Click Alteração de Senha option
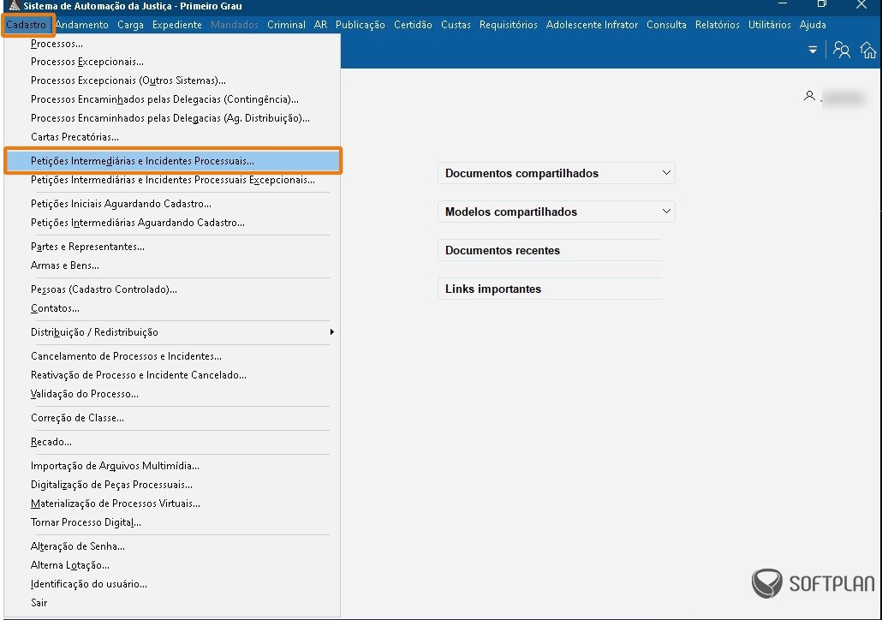 coord(78,546)
